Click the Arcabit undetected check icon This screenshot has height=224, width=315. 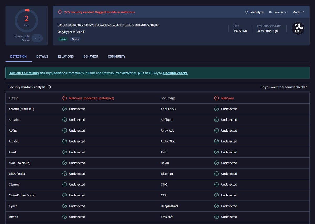tap(65, 141)
